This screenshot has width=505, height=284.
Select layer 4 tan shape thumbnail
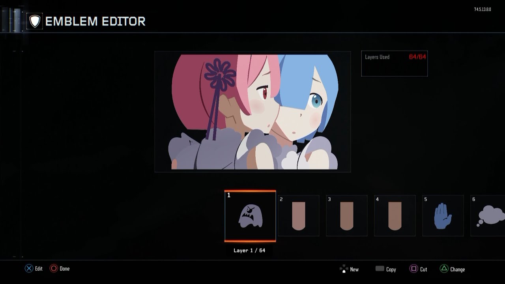(x=395, y=216)
